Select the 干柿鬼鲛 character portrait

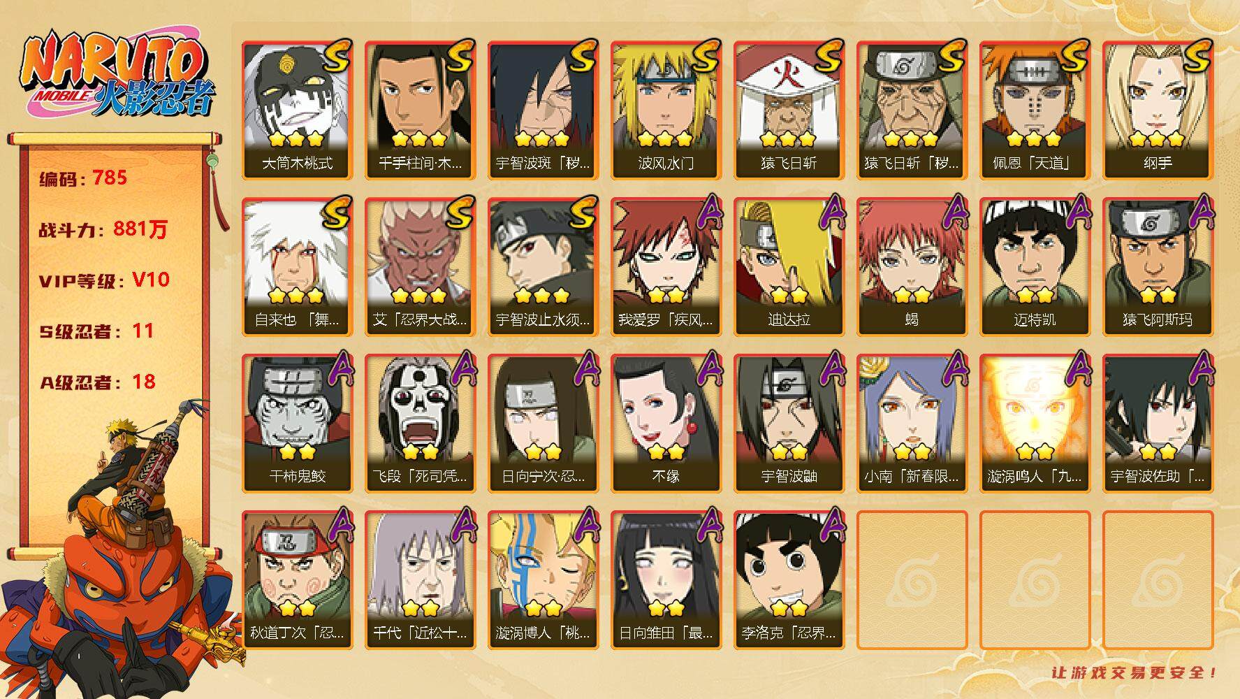[x=297, y=424]
